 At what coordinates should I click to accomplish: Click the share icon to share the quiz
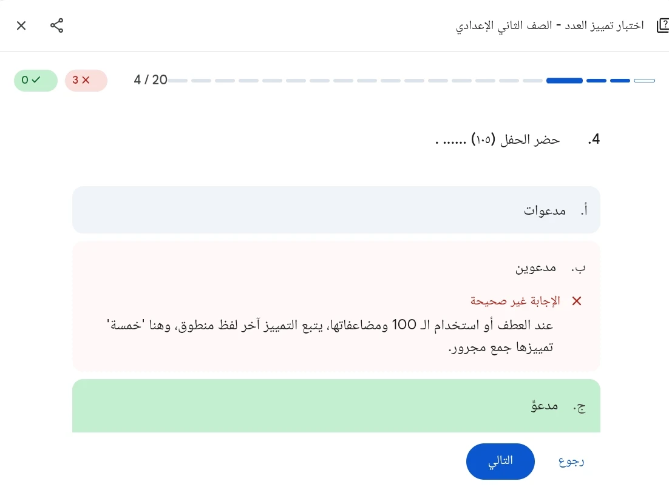point(56,25)
